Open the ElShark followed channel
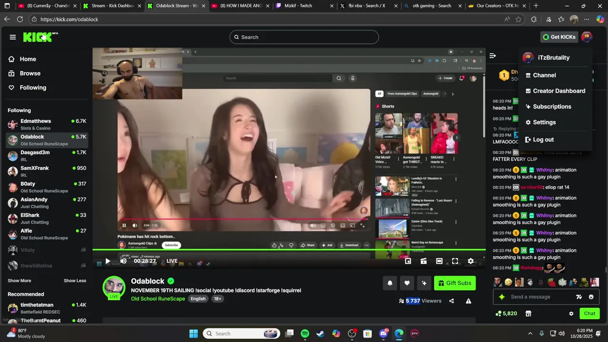 point(47,218)
